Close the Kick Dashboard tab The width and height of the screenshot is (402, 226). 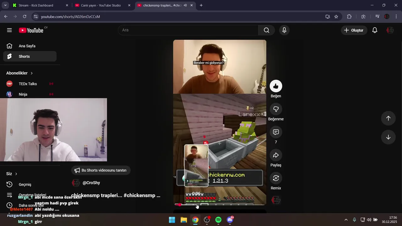click(67, 5)
